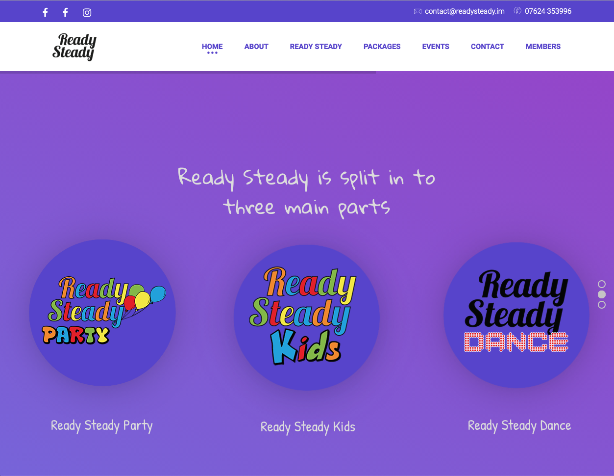Click the heading 'Ready Steady is split in to three main parts'

(x=307, y=193)
